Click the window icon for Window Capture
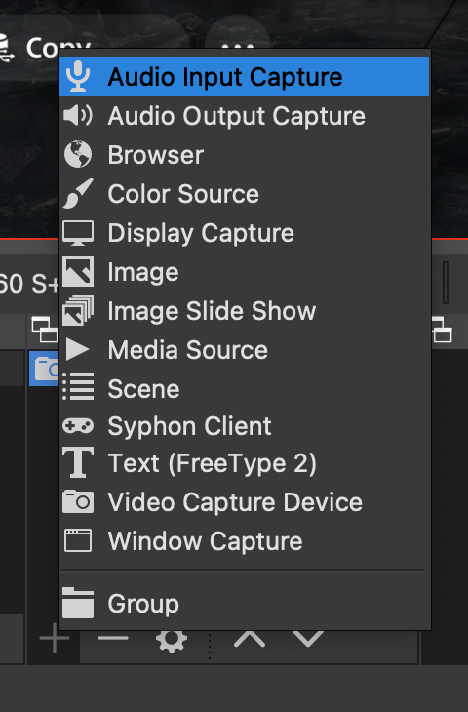Screen dimensions: 468x712 click(78, 540)
